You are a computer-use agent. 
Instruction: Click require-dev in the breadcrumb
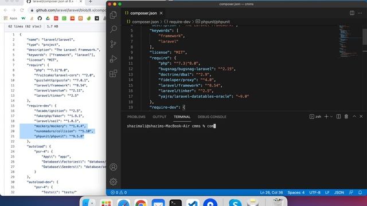(179, 22)
